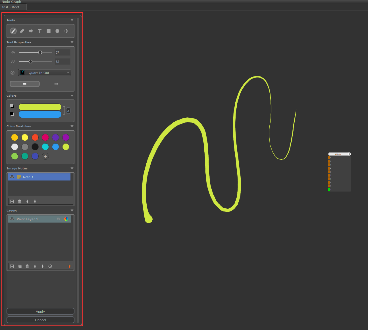Collapse the Tool Properties section
Viewport: 368px width, 330px height.
tap(72, 42)
